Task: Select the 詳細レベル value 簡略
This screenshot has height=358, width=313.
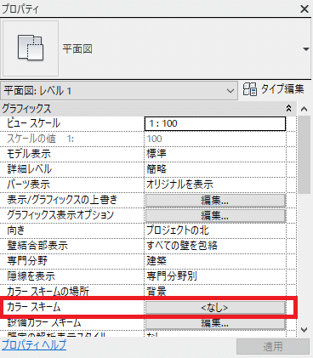Action: pos(156,169)
